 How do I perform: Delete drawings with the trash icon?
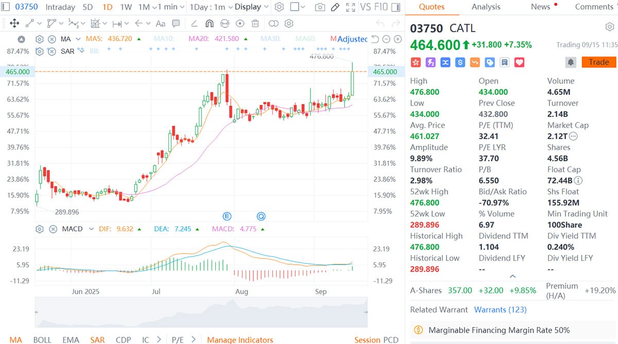click(x=255, y=23)
